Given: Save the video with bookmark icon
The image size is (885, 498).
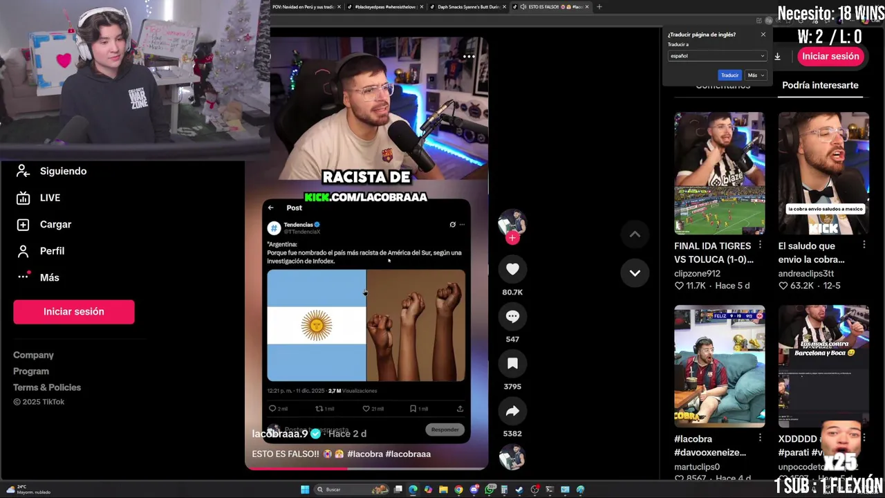Looking at the screenshot, I should click(x=512, y=363).
